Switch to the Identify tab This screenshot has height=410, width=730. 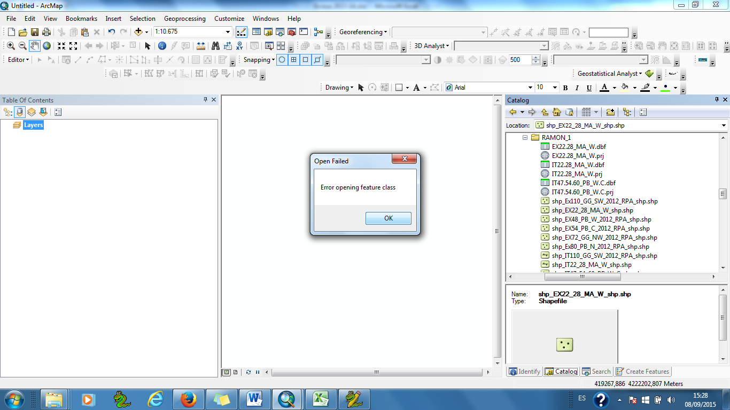point(525,372)
